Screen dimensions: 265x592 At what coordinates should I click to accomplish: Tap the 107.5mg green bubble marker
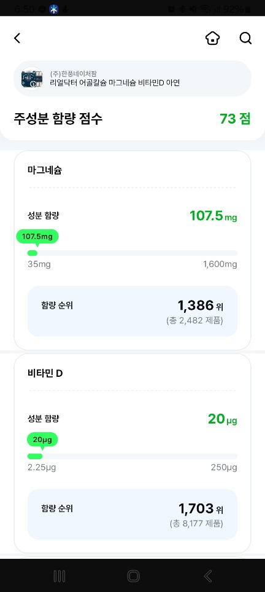[37, 237]
